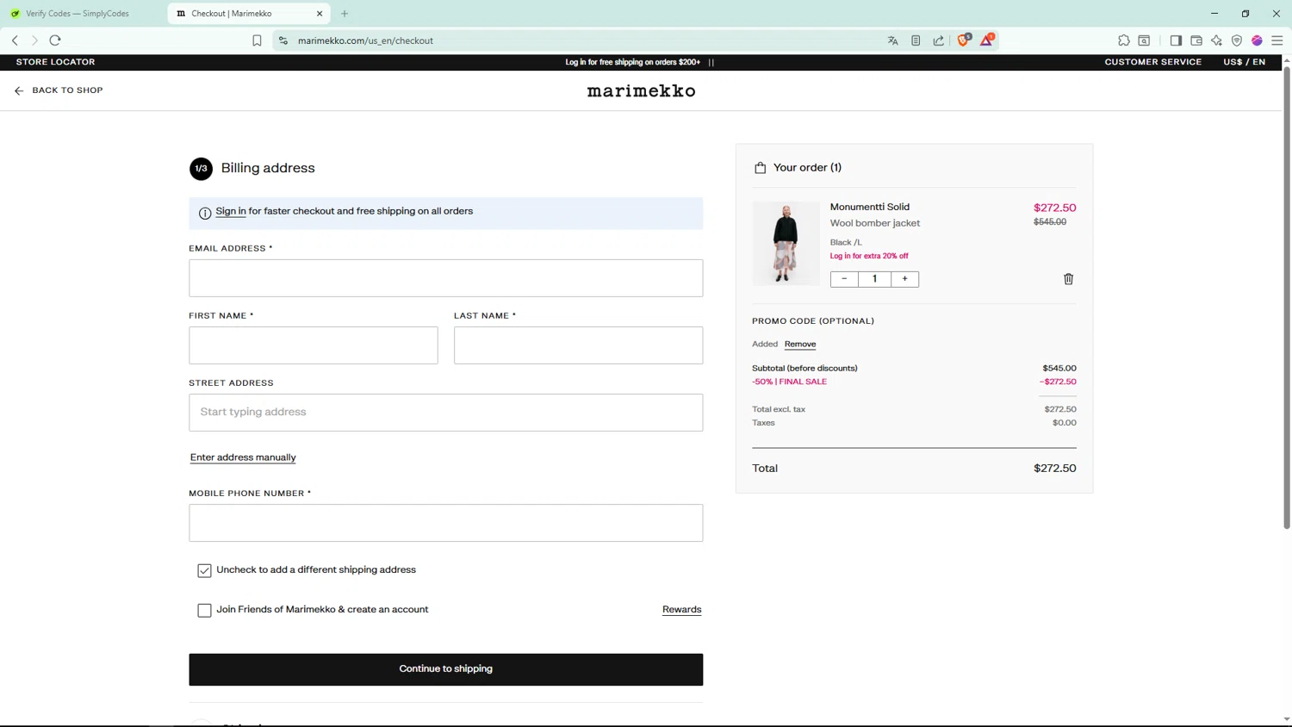Focus the First Name field
This screenshot has height=727, width=1292.
pyautogui.click(x=314, y=345)
